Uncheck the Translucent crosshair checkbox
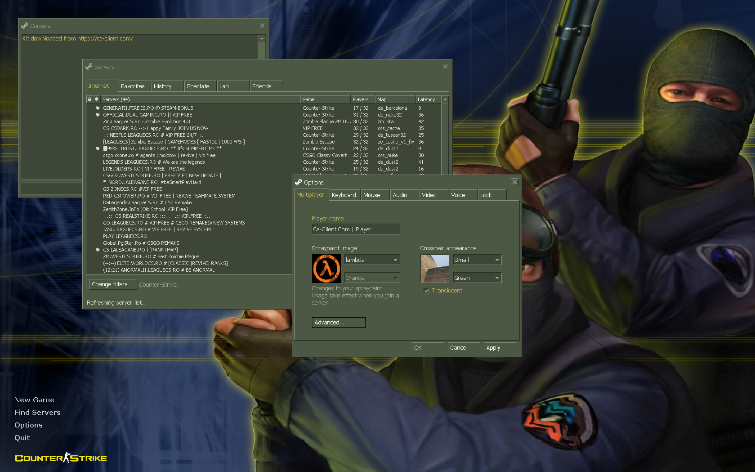This screenshot has height=472, width=755. tap(426, 291)
